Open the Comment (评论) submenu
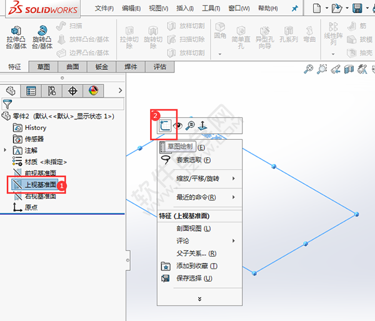375x321 pixels. (200, 241)
